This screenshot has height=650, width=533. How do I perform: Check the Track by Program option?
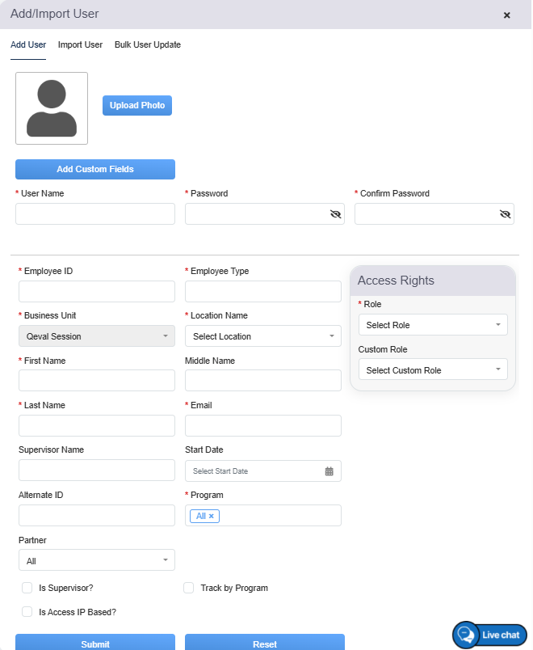tap(189, 588)
